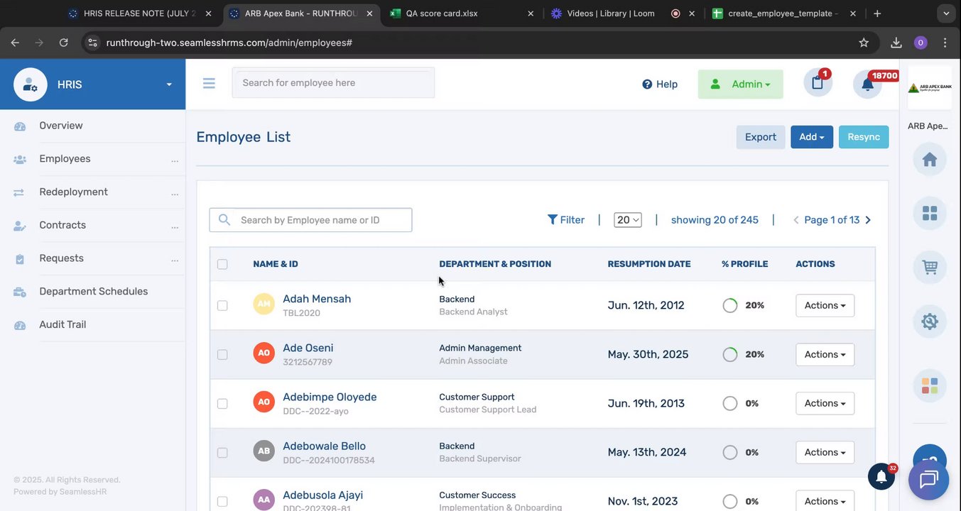Go to next page arrow

[x=868, y=220]
